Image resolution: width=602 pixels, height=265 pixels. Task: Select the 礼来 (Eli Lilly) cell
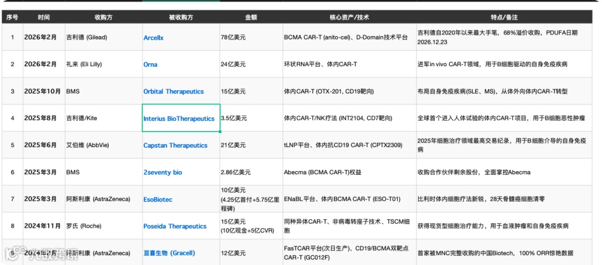coord(103,64)
